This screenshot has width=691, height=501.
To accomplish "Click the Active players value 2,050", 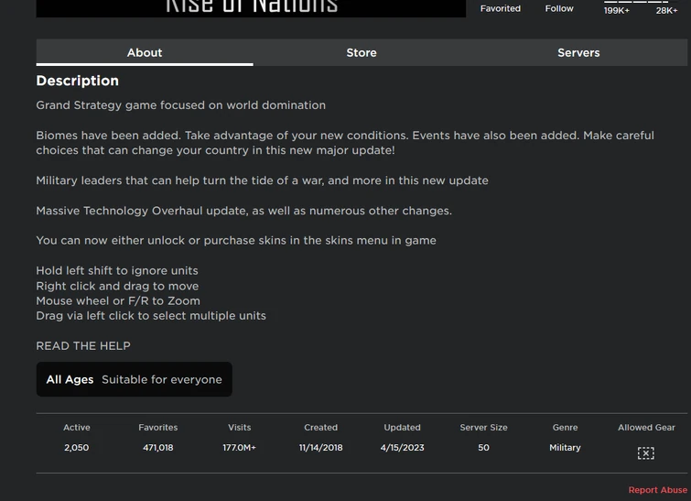I will coord(77,448).
